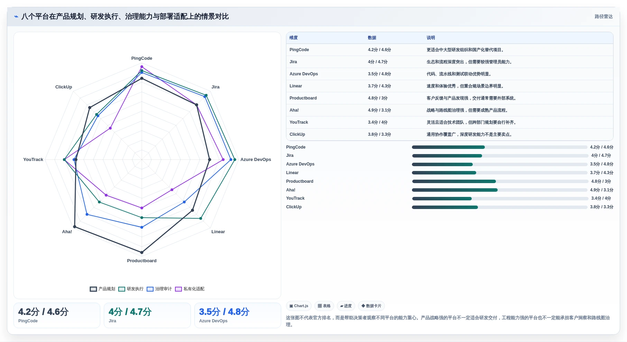Viewport: 627px width, 342px height.
Task: Click the 进度 chip
Action: pos(346,306)
